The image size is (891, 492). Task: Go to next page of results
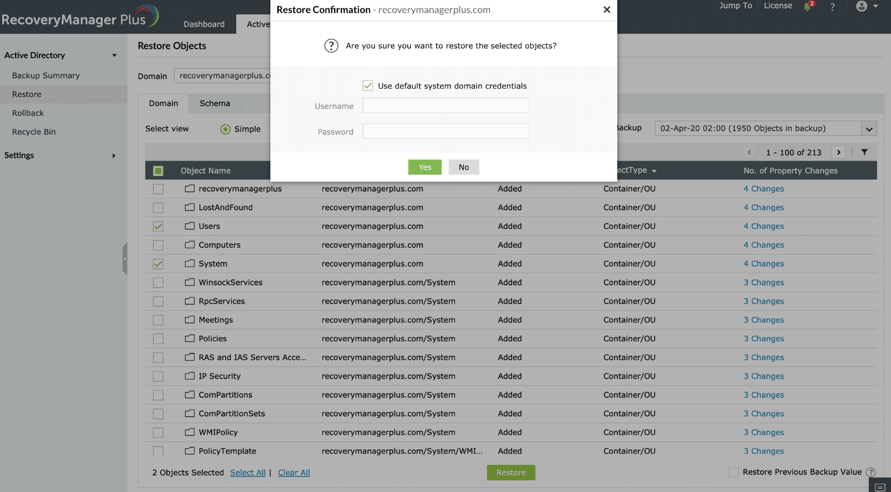tap(839, 152)
